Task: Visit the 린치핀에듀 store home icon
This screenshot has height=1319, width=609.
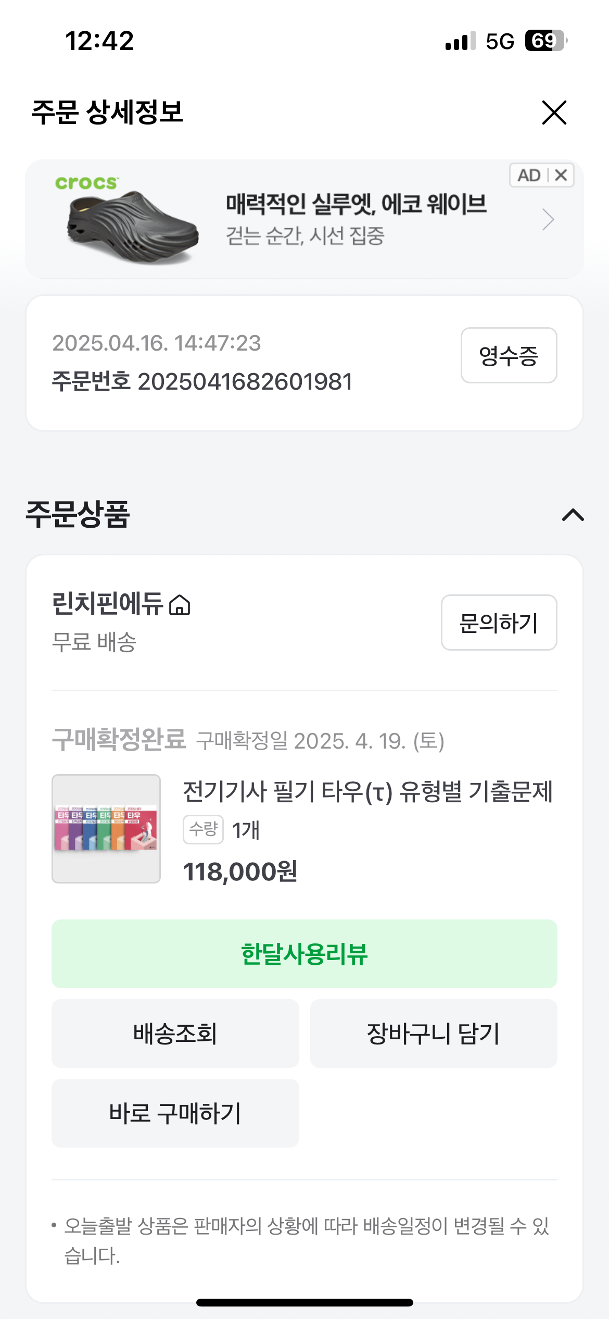Action: pyautogui.click(x=180, y=605)
